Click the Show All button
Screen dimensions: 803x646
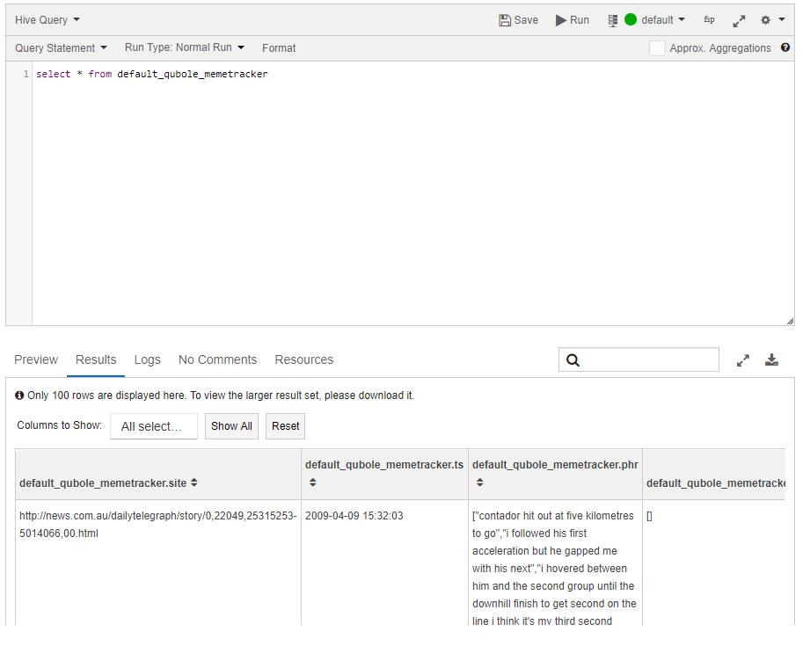click(231, 426)
